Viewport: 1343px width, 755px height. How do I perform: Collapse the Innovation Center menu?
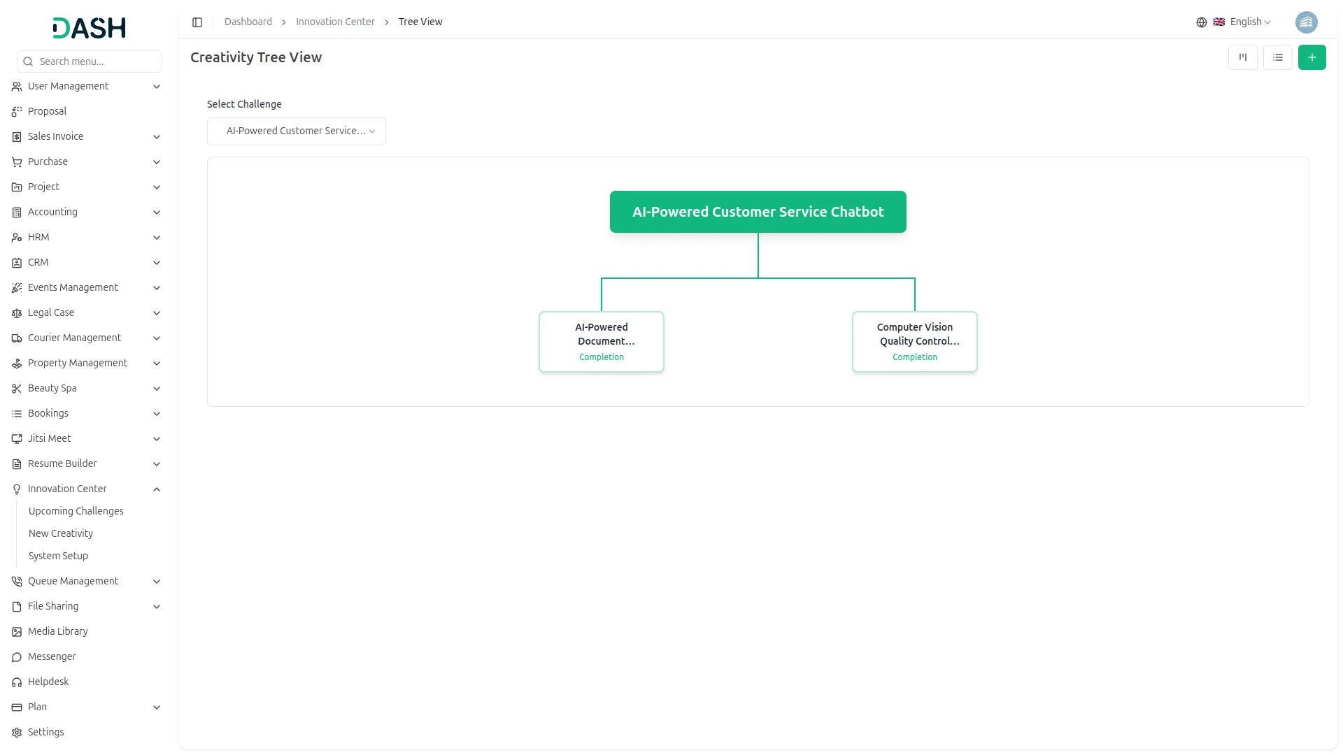(x=87, y=489)
